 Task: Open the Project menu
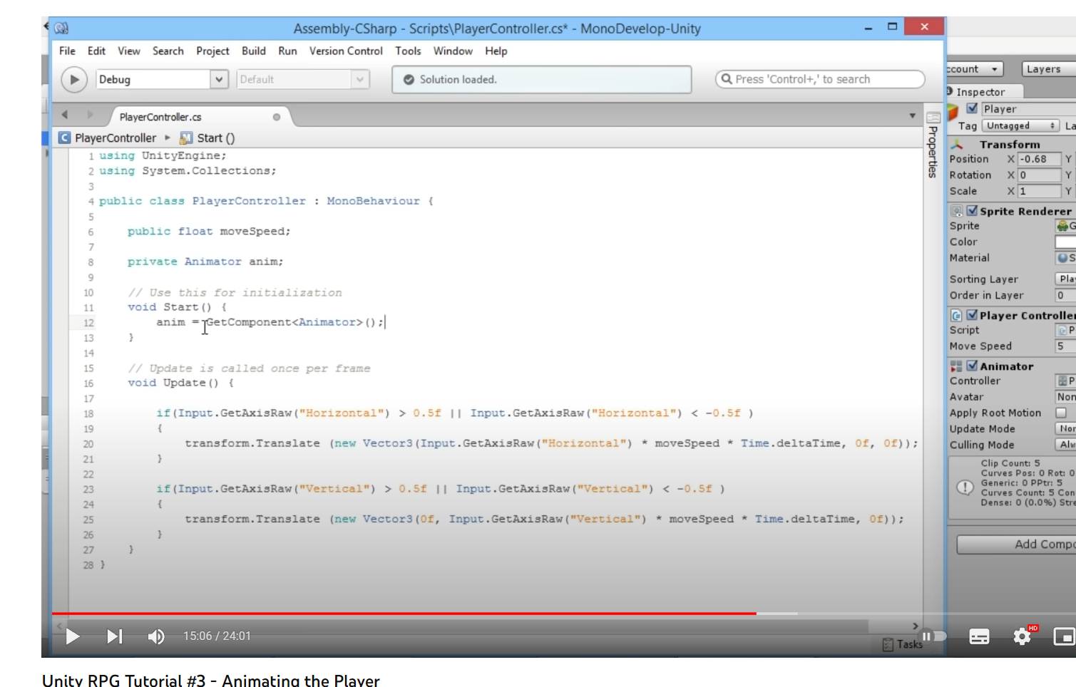click(212, 51)
